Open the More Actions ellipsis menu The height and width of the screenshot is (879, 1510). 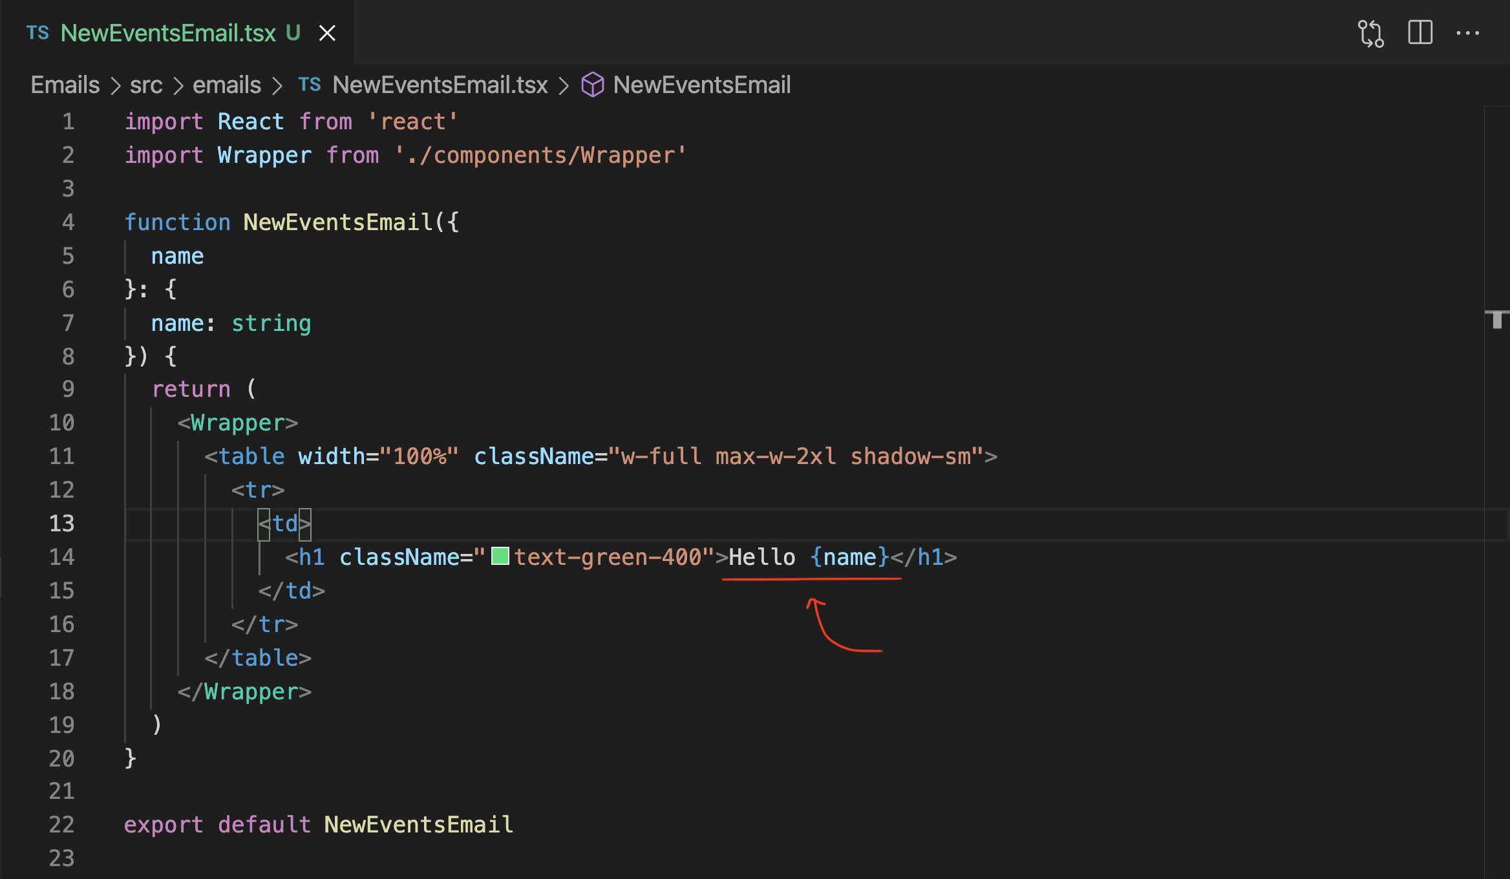point(1469,33)
